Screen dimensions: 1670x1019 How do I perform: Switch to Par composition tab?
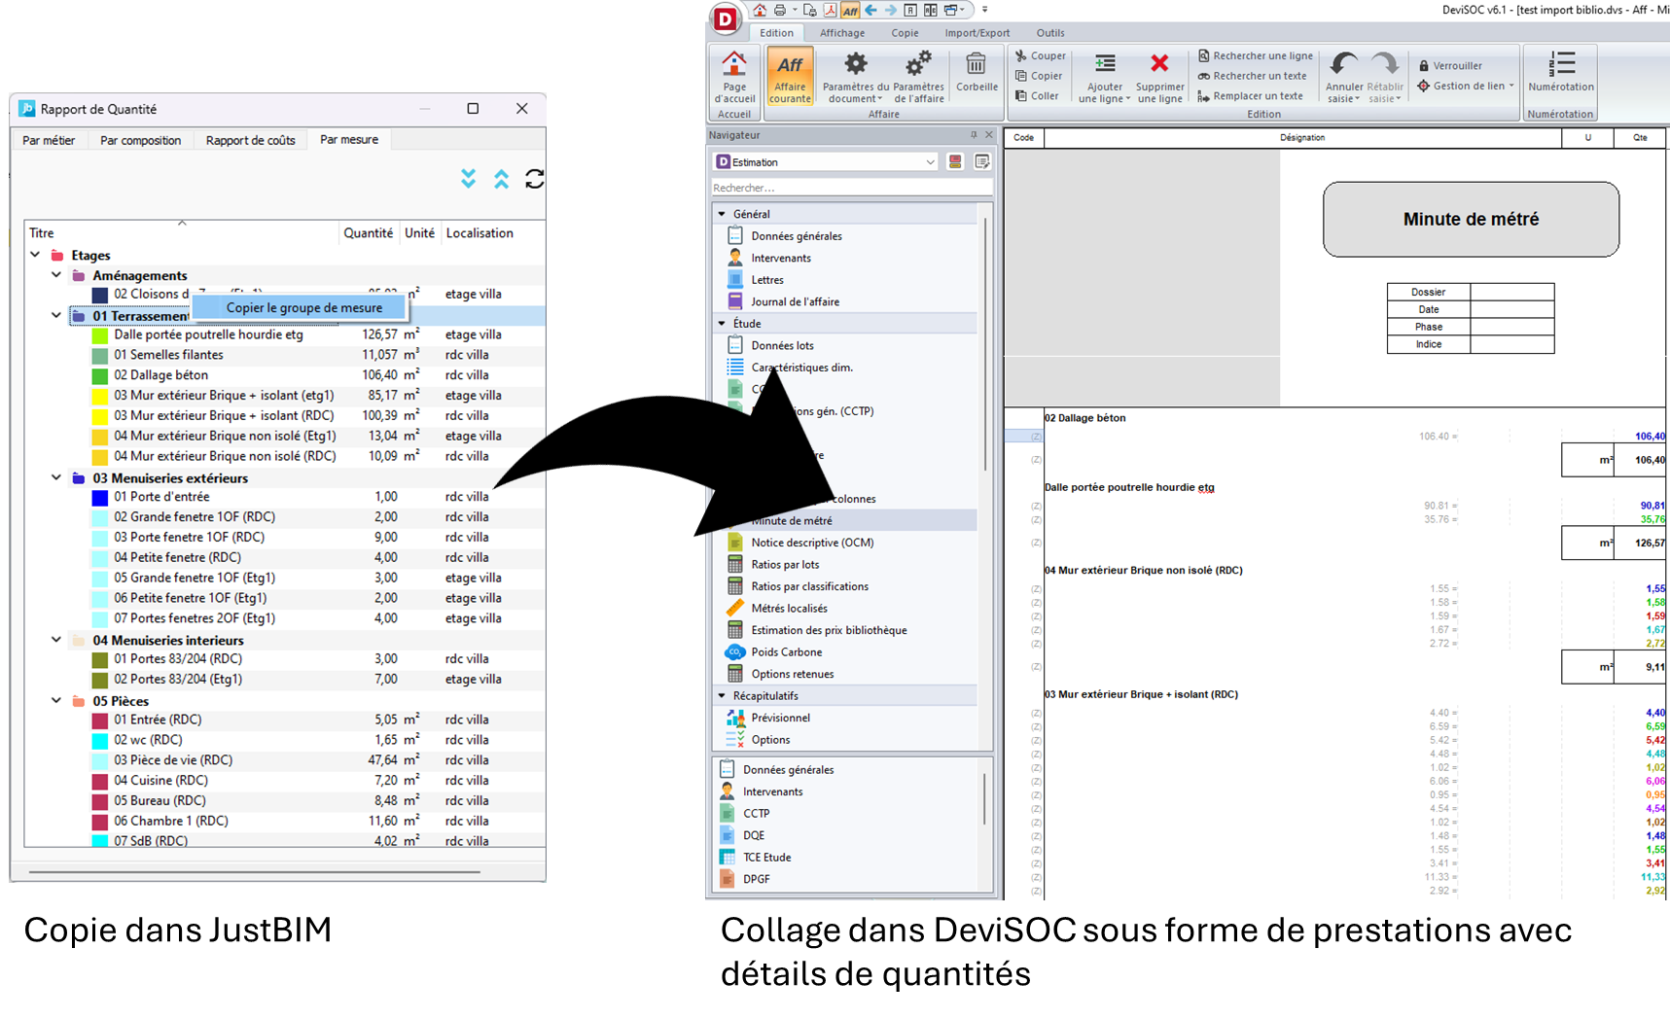click(x=140, y=141)
